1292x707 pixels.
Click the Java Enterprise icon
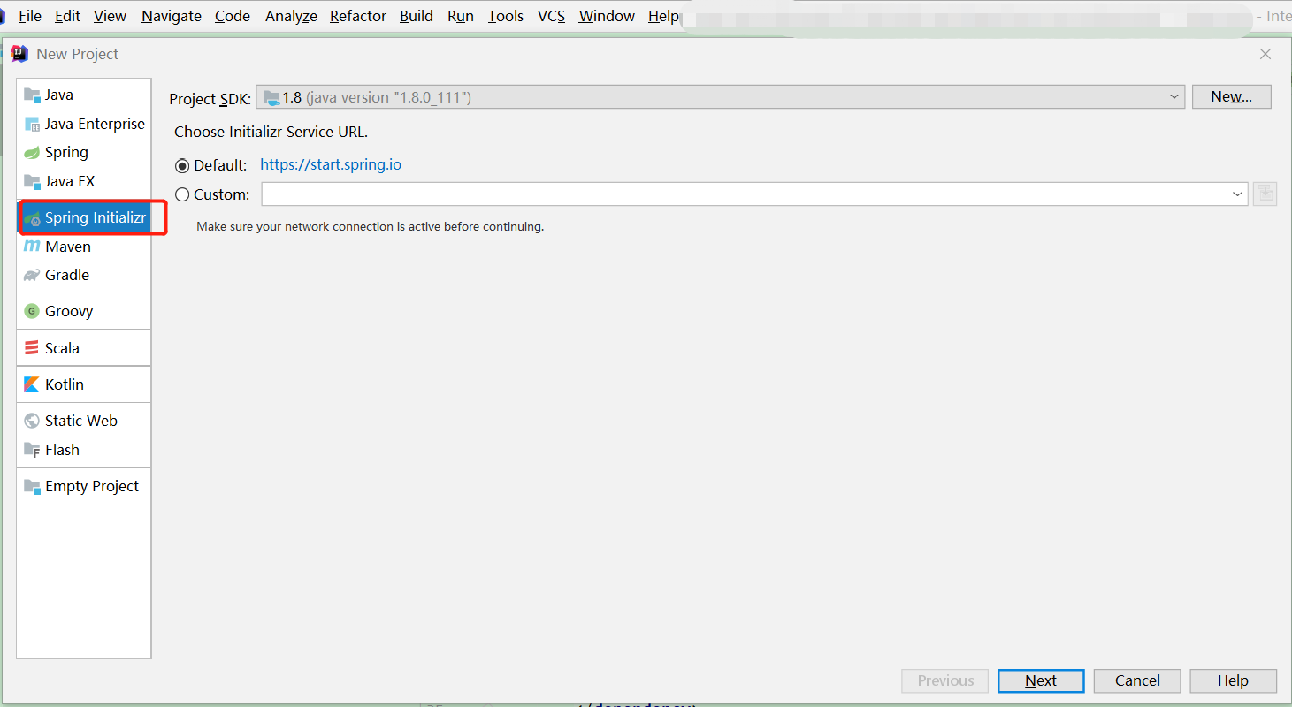(32, 124)
